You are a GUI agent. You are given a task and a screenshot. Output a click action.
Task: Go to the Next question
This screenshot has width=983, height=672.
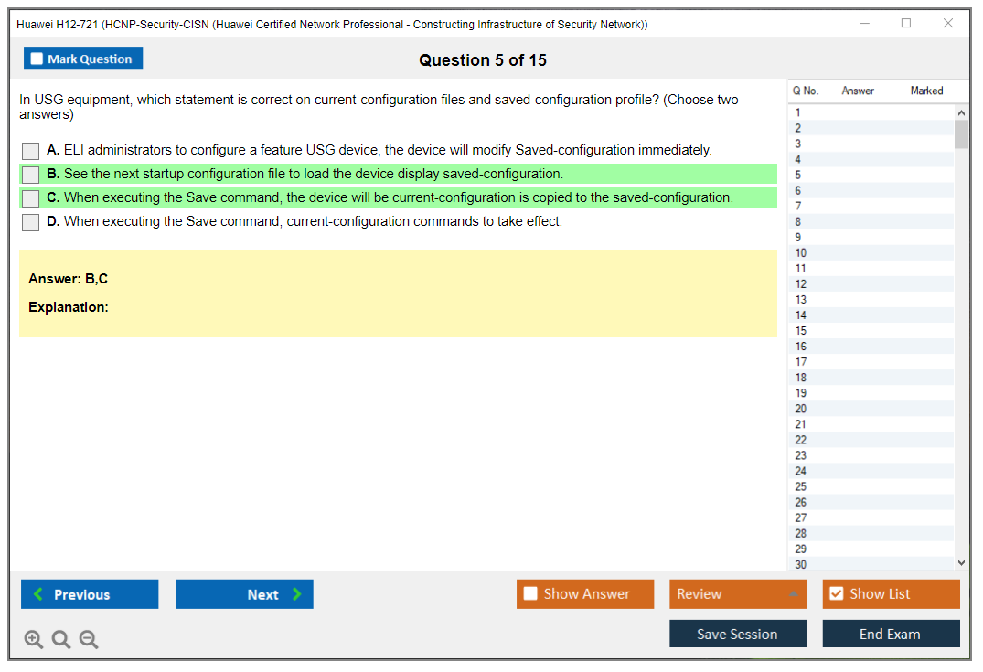pyautogui.click(x=244, y=594)
